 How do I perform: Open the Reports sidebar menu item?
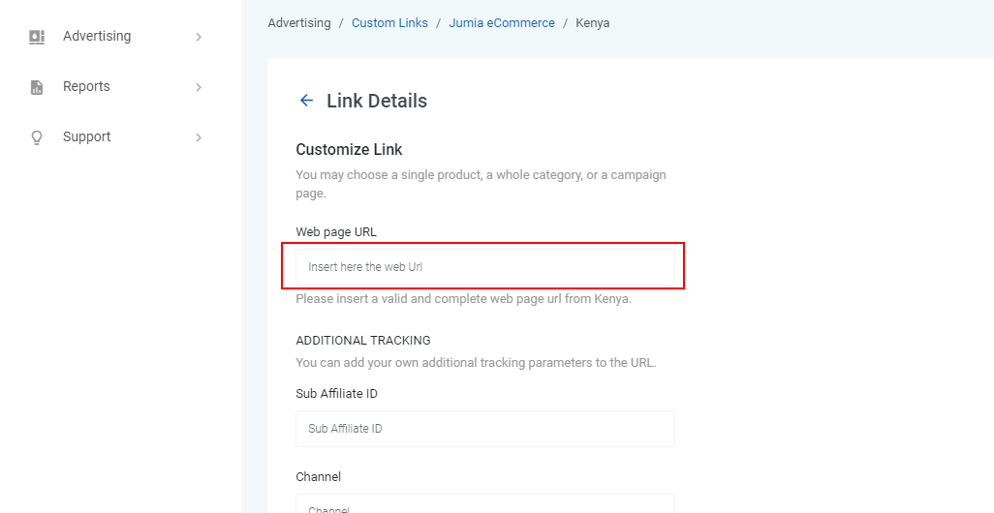[x=116, y=87]
